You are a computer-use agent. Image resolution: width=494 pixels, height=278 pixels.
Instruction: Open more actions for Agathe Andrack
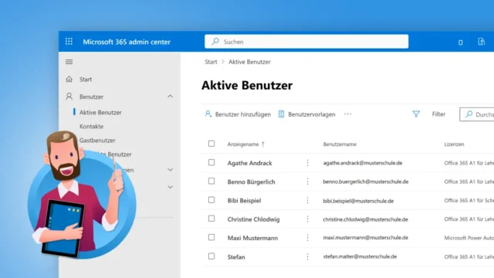click(307, 163)
